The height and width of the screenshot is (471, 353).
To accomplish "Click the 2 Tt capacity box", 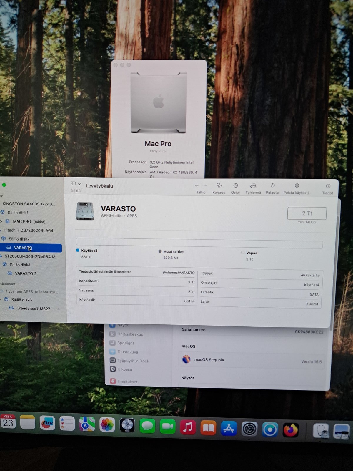I will pyautogui.click(x=307, y=213).
